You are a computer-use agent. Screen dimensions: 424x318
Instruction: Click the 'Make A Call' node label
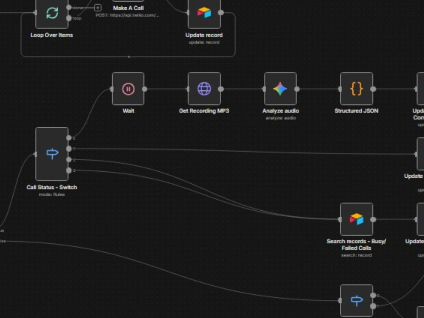coord(128,8)
